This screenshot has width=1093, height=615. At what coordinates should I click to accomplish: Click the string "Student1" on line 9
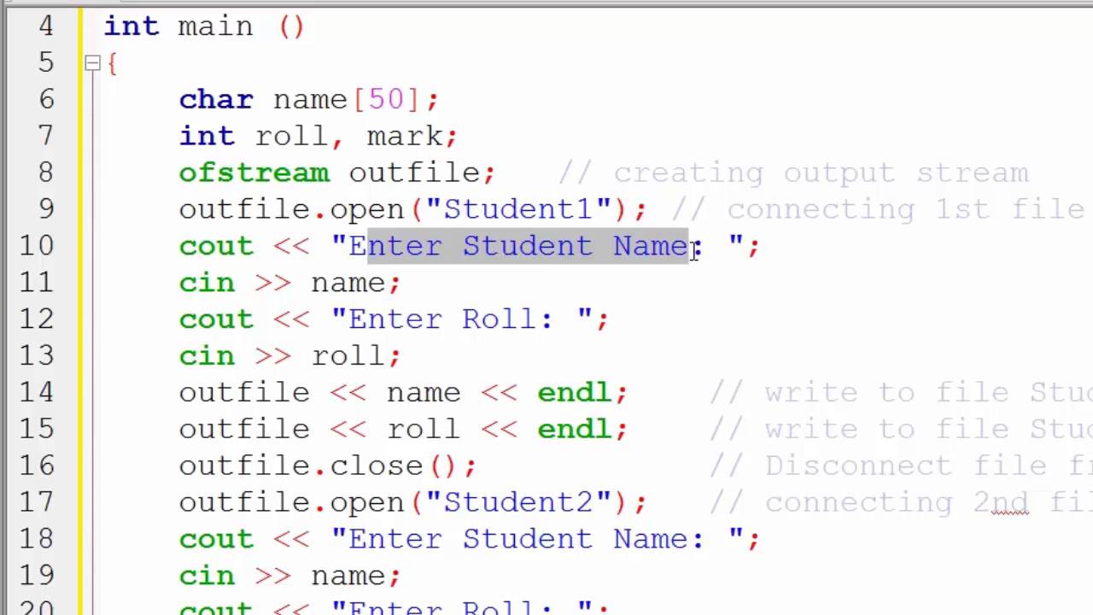518,210
